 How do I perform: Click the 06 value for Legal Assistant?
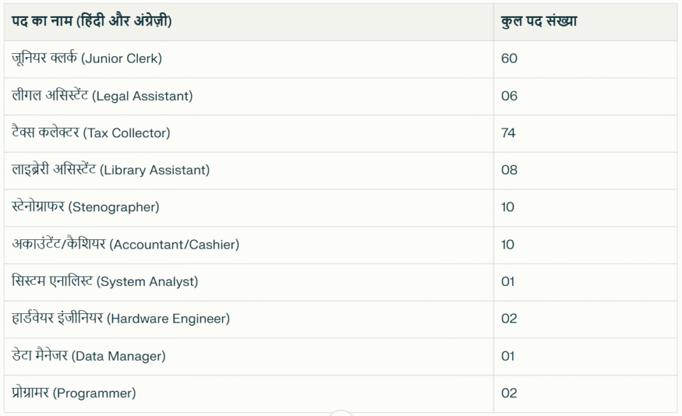(509, 96)
